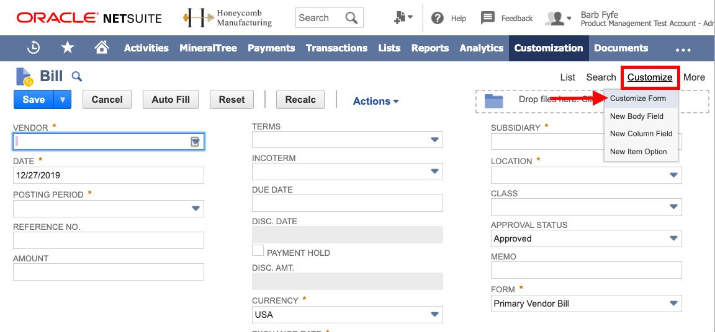Click the List link
This screenshot has height=332, width=715.
[x=568, y=77]
